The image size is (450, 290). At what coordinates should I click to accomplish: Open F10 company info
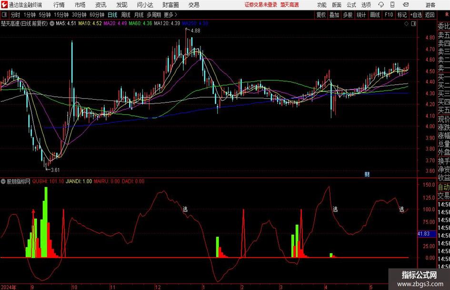pos(389,15)
